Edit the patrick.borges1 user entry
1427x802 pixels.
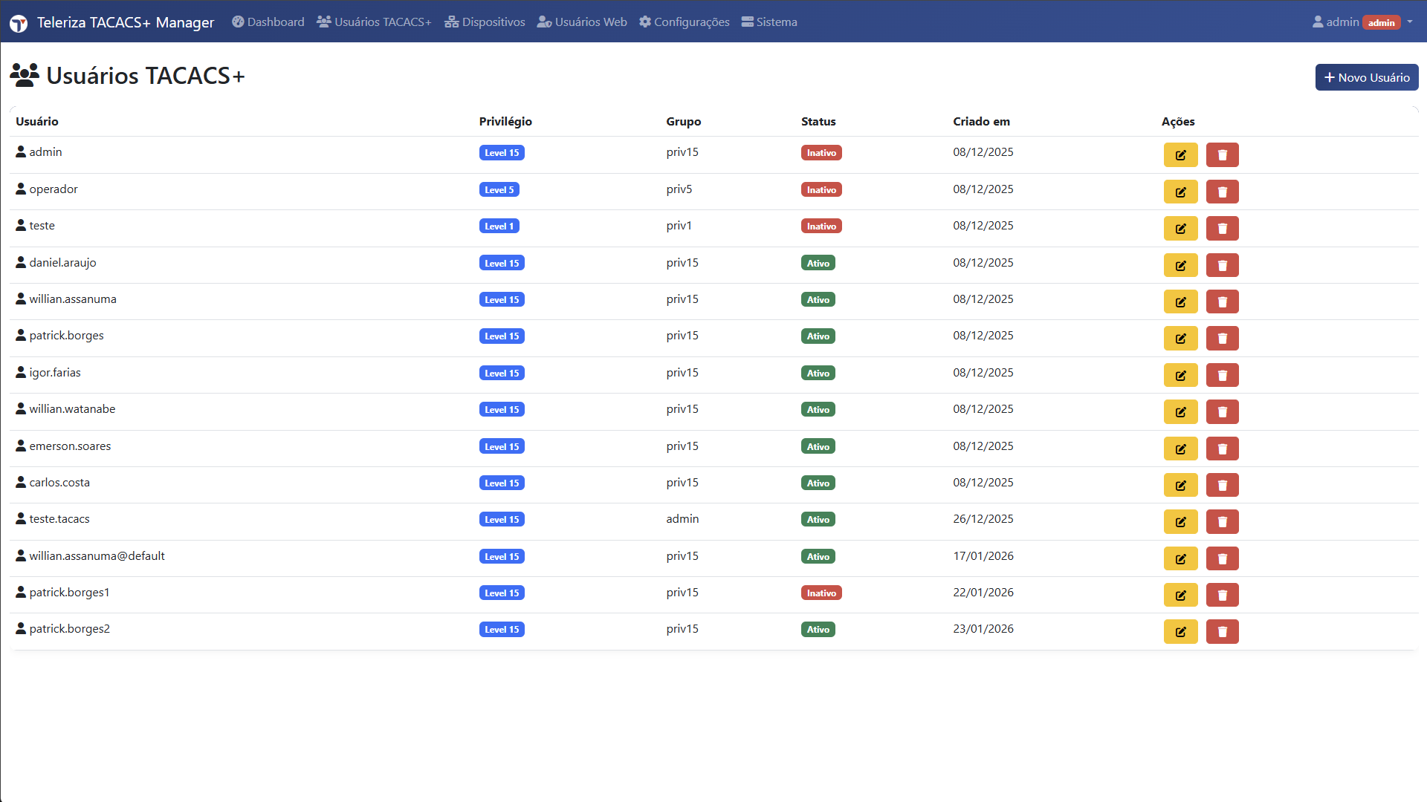[x=1180, y=596]
